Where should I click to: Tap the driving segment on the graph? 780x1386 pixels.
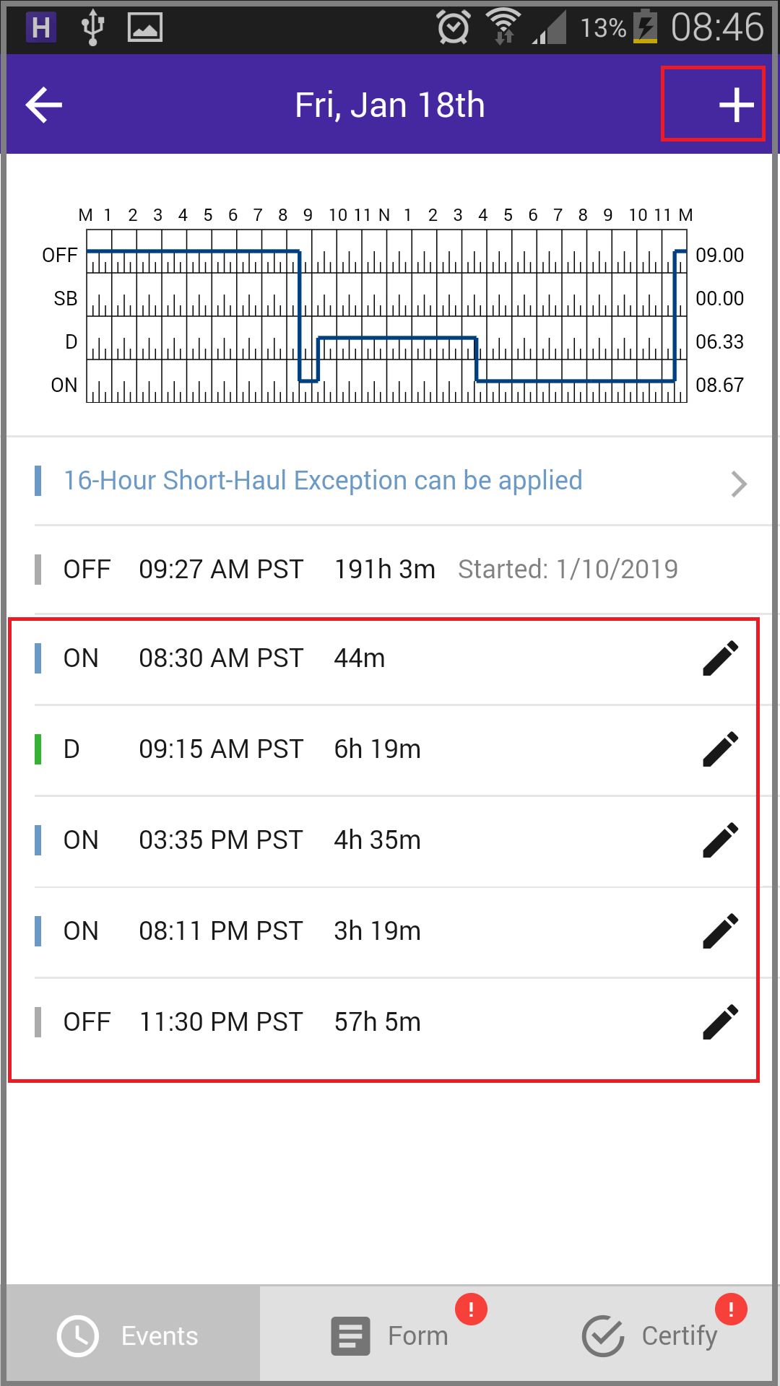pos(396,338)
